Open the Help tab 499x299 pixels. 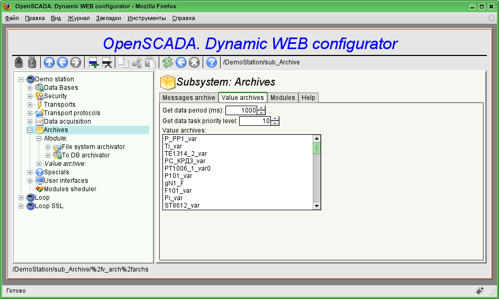click(308, 98)
